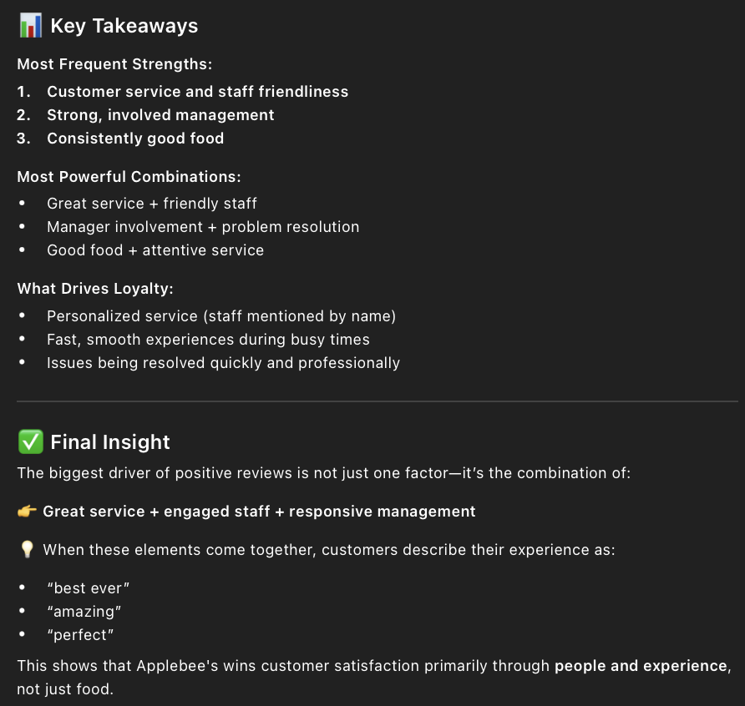
Task: Click the "Most Powerful Combinations:" subheading
Action: click(x=129, y=177)
